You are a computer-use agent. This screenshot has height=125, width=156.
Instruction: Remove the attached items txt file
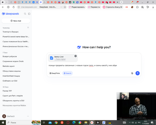pyautogui.click(x=76, y=56)
